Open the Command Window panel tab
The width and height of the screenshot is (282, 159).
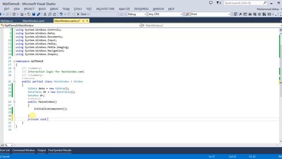pyautogui.click(x=23, y=150)
